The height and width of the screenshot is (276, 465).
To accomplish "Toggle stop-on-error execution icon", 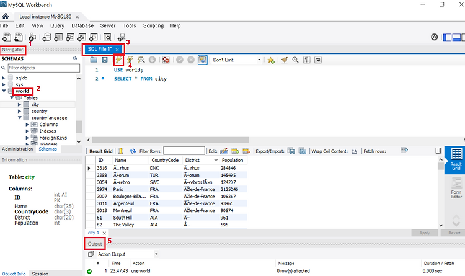I will point(166,60).
